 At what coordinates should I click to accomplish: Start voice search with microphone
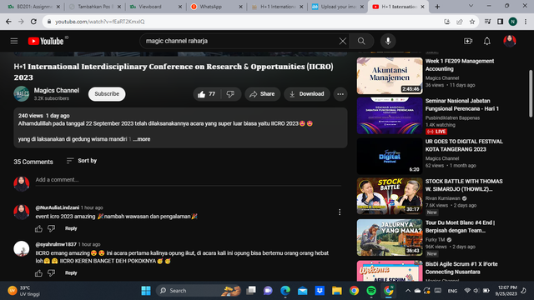[388, 41]
